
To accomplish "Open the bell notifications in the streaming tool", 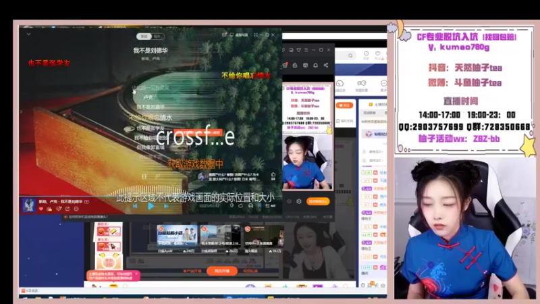I will pyautogui.click(x=315, y=65).
